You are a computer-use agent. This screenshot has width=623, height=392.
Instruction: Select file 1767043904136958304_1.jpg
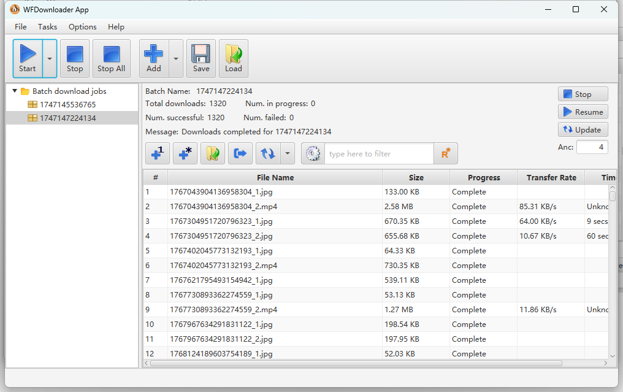point(221,191)
